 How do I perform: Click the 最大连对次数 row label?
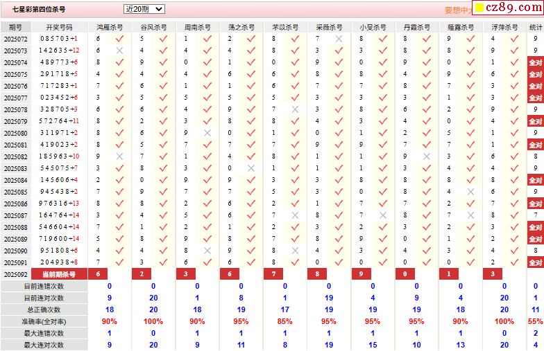[x=44, y=345]
